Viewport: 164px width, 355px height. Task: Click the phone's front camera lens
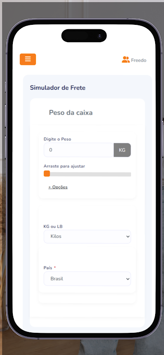(99, 36)
